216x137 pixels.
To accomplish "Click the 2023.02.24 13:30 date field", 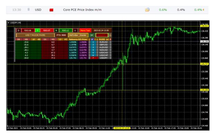I will click(101, 30).
